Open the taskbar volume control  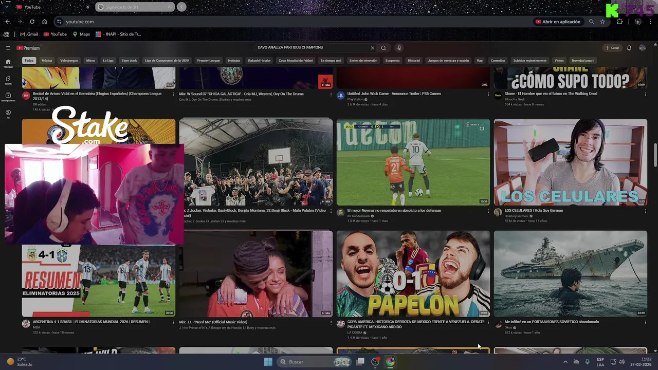[622, 362]
